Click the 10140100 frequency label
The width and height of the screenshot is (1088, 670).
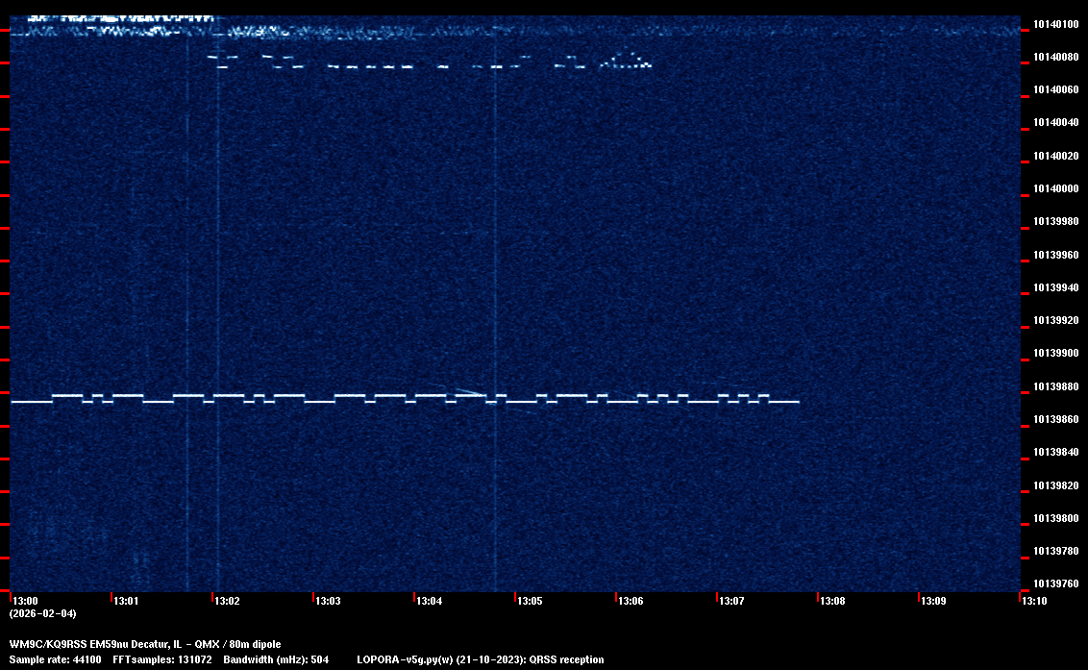(x=1054, y=24)
